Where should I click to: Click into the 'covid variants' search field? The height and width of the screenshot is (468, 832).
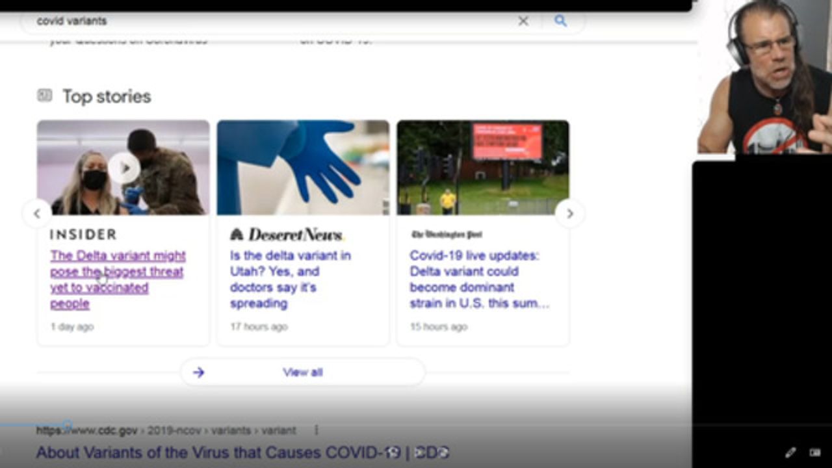(x=260, y=21)
